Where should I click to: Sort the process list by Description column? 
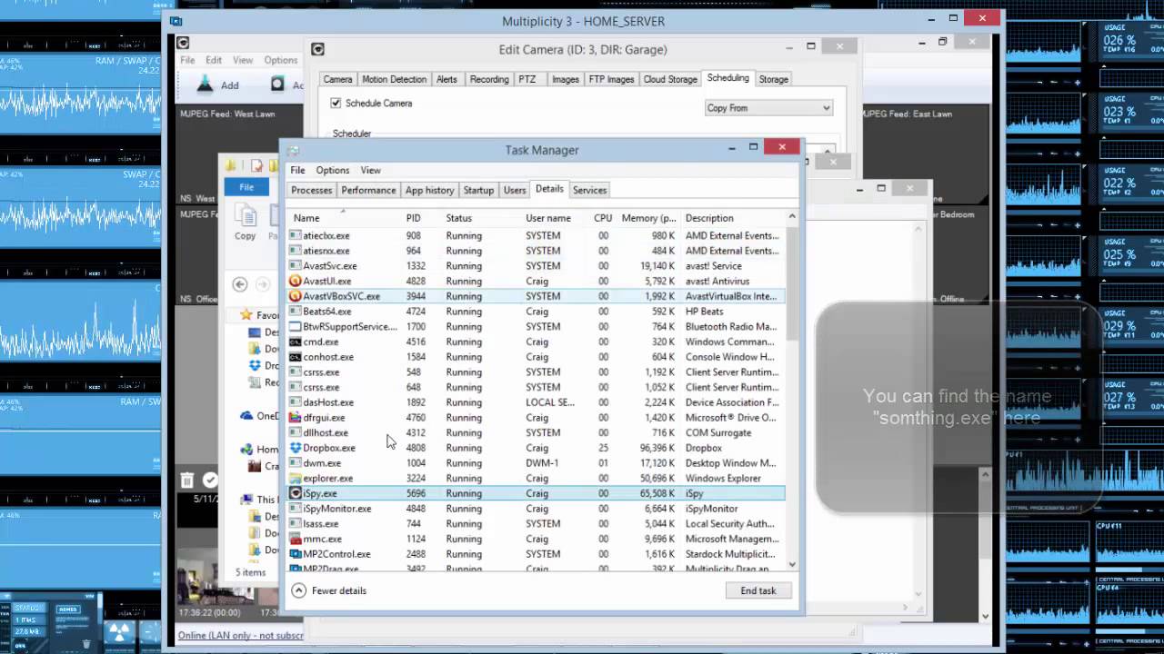tap(709, 218)
